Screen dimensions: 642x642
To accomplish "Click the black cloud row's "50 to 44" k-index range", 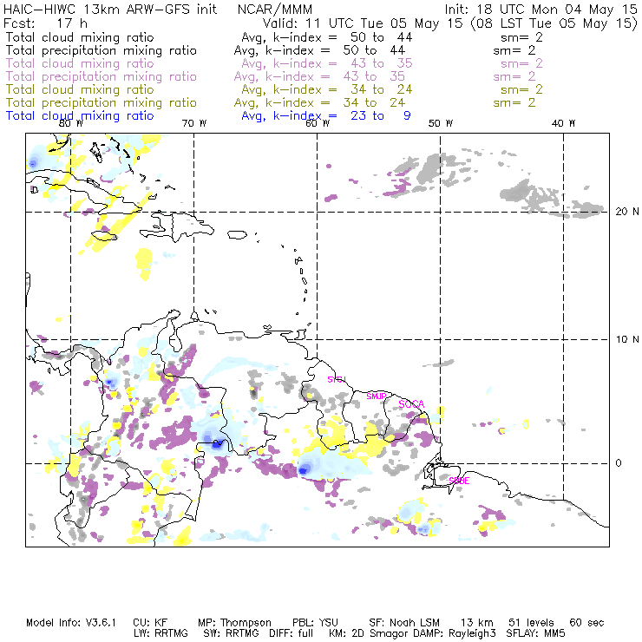I will (x=381, y=37).
